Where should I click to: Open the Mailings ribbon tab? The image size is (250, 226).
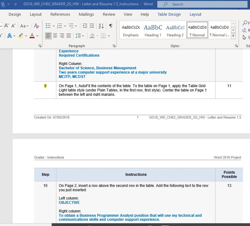[86, 14]
